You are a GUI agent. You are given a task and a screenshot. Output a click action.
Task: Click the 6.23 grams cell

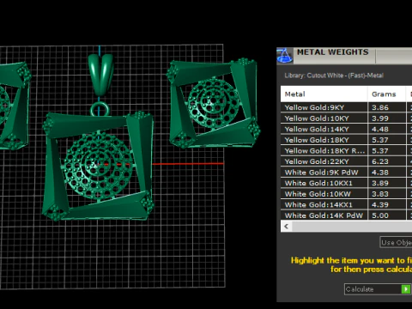coord(386,161)
